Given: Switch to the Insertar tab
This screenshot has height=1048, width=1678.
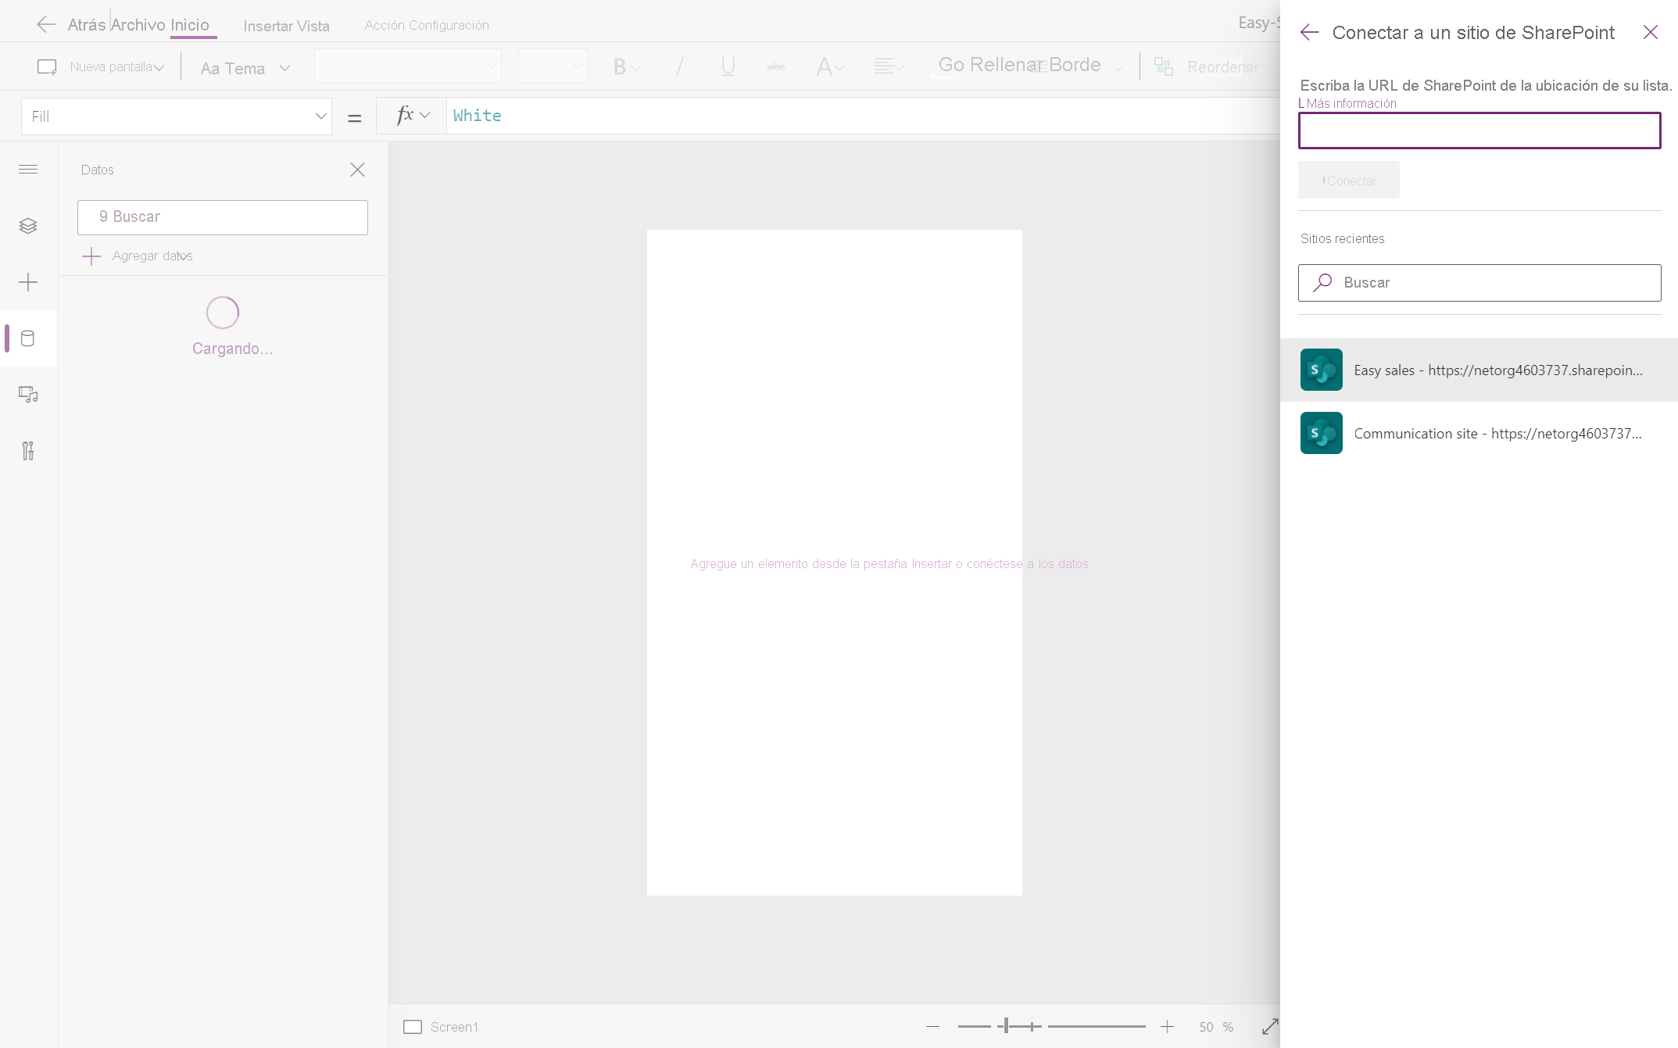Looking at the screenshot, I should 267,26.
